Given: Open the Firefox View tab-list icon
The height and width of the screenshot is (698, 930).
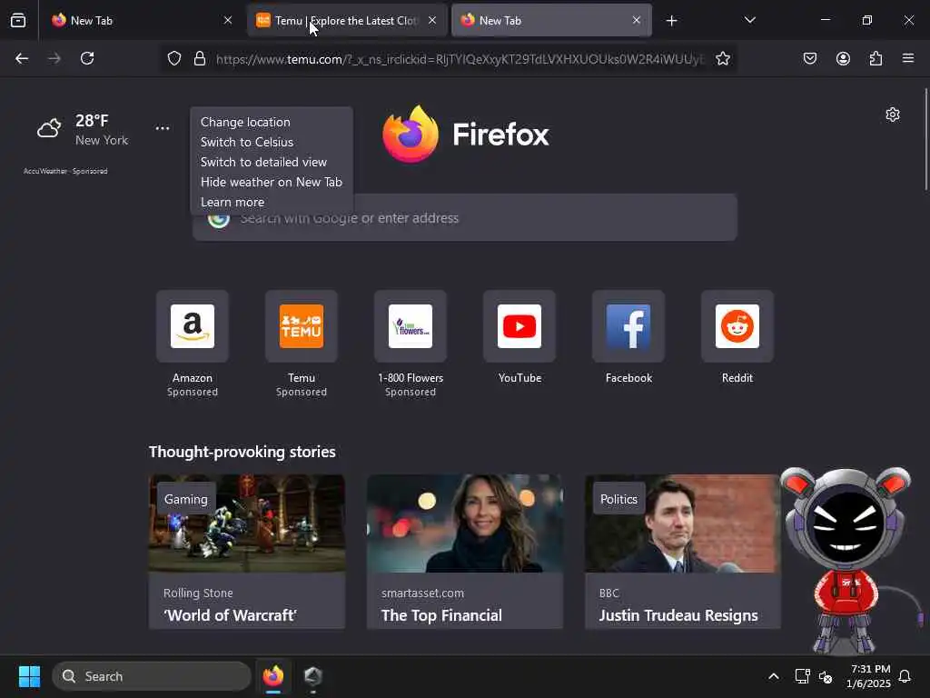Looking at the screenshot, I should point(18,20).
